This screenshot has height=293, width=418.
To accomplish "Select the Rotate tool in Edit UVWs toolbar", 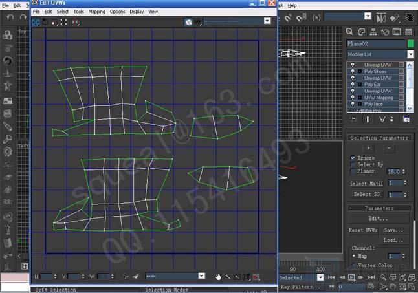I will [45, 22].
